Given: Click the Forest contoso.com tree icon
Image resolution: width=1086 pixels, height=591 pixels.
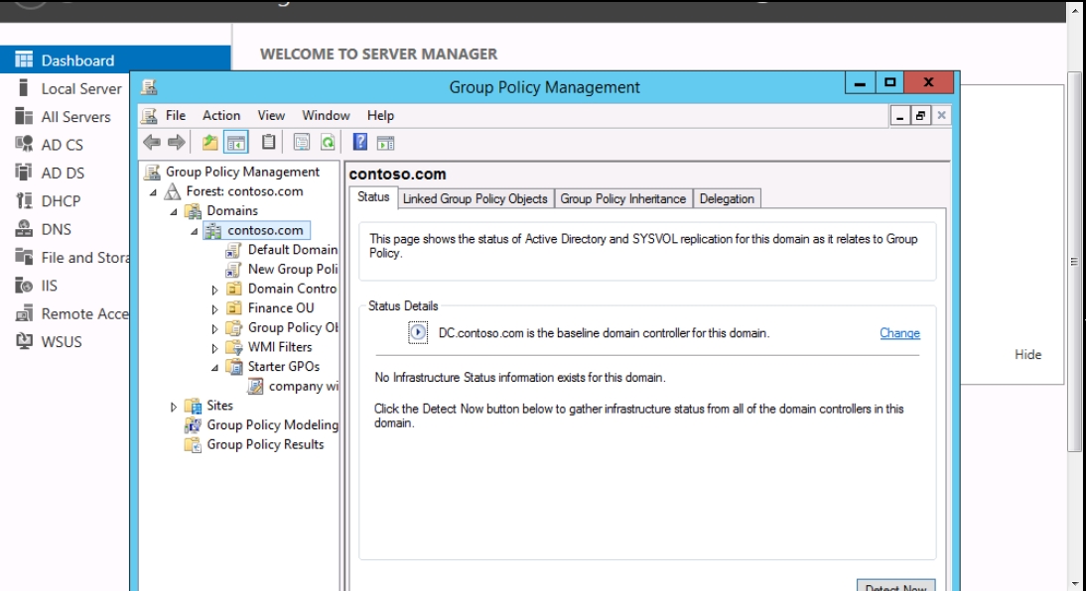Looking at the screenshot, I should coord(172,191).
